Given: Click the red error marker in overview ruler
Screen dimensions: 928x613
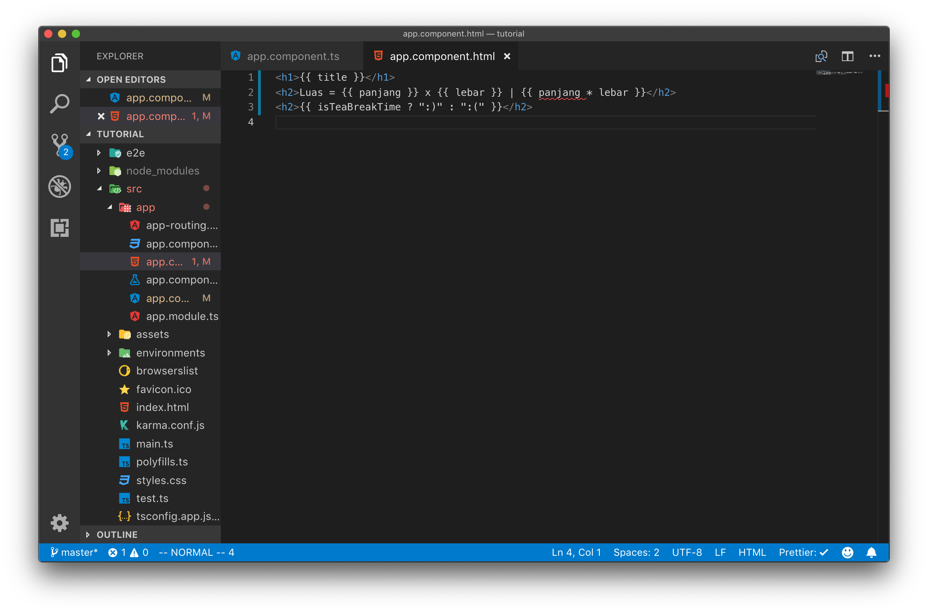Looking at the screenshot, I should [887, 90].
